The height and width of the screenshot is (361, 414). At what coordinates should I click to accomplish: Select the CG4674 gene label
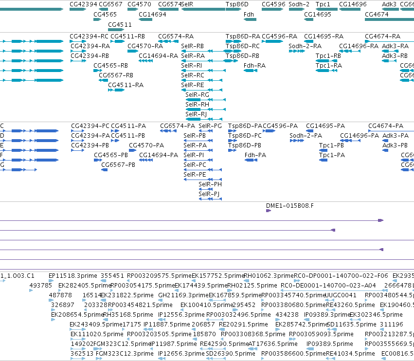pyautogui.click(x=377, y=15)
